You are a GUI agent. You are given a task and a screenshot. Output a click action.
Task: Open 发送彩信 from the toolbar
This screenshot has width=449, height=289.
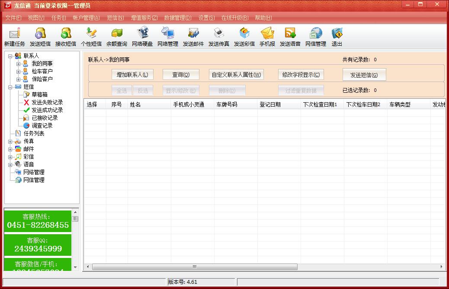[244, 34]
